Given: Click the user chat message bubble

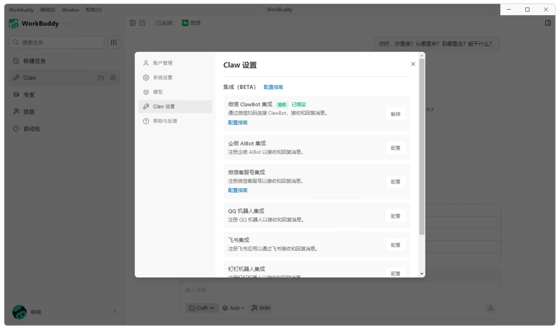Looking at the screenshot, I should click(436, 44).
